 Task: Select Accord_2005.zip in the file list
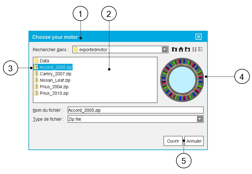pyautogui.click(x=56, y=67)
